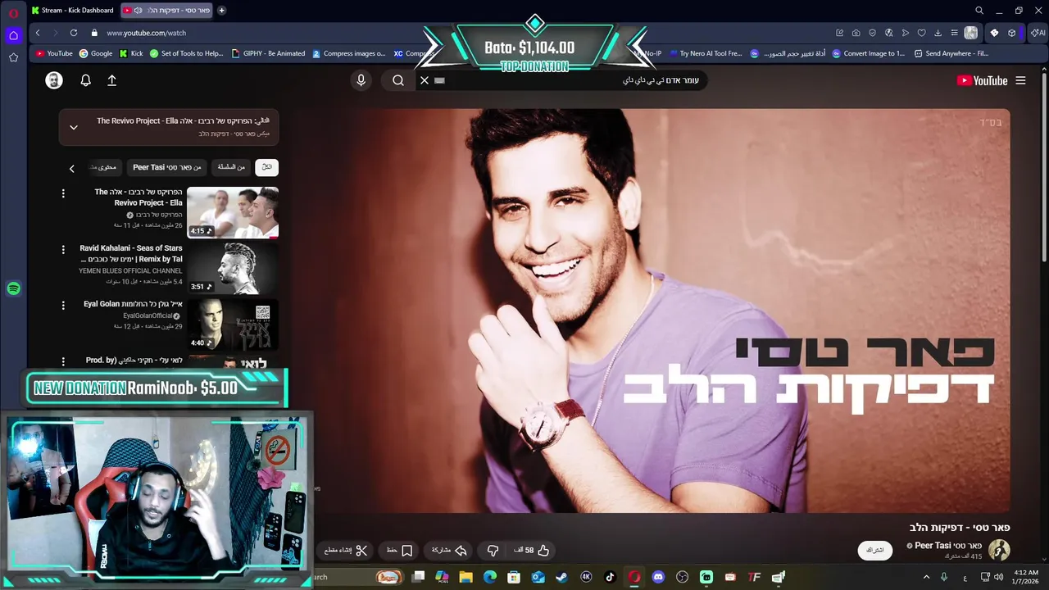Select the 'الكل' filter chip
Screen dimensions: 1049x590
(267, 167)
